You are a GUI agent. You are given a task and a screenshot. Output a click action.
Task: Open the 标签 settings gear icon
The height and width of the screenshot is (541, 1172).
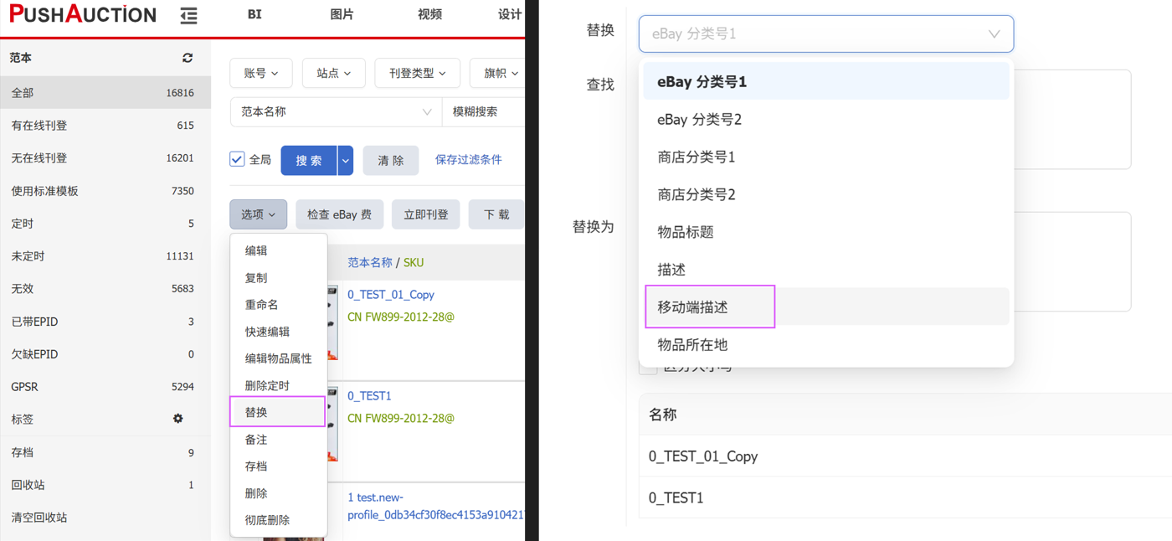pos(177,419)
